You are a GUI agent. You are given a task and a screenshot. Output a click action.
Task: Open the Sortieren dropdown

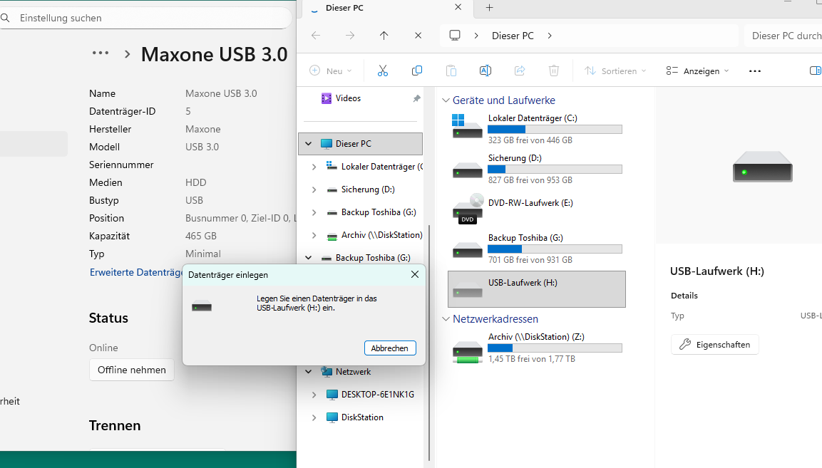click(x=615, y=71)
